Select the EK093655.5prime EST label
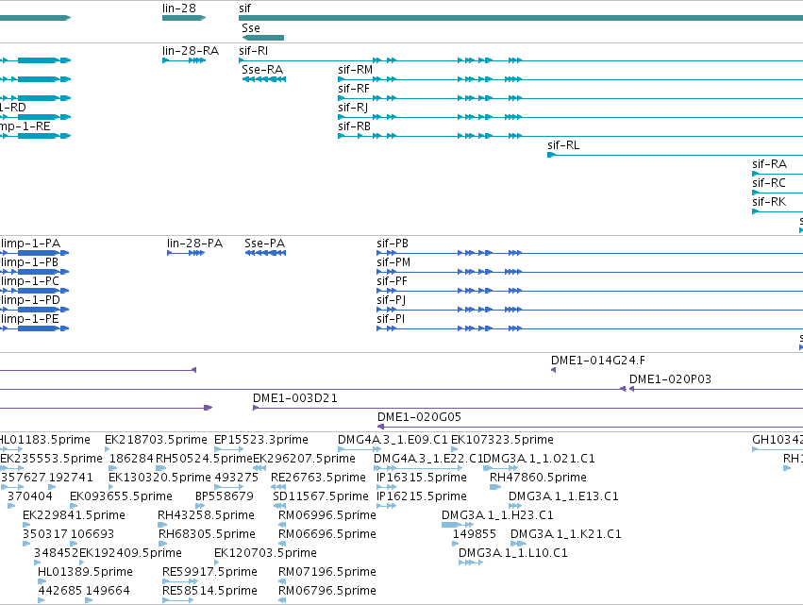The width and height of the screenshot is (803, 605). pyautogui.click(x=121, y=496)
